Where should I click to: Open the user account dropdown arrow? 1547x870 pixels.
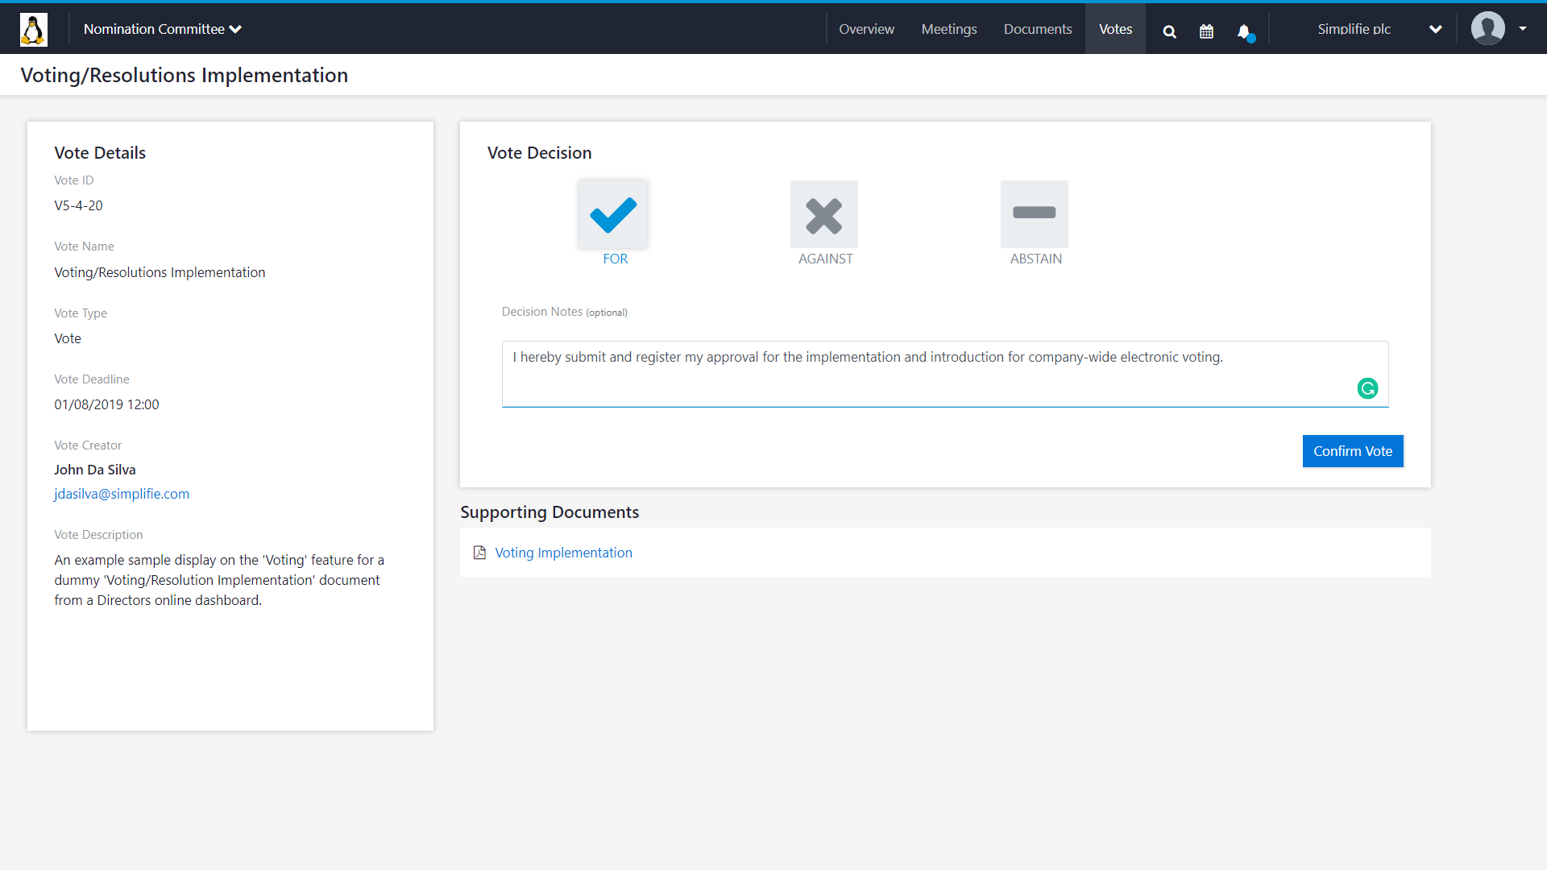tap(1523, 29)
